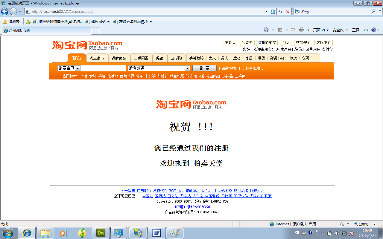The image size is (383, 239).
Task: Click the printer icon in command bar
Action: click(302, 30)
